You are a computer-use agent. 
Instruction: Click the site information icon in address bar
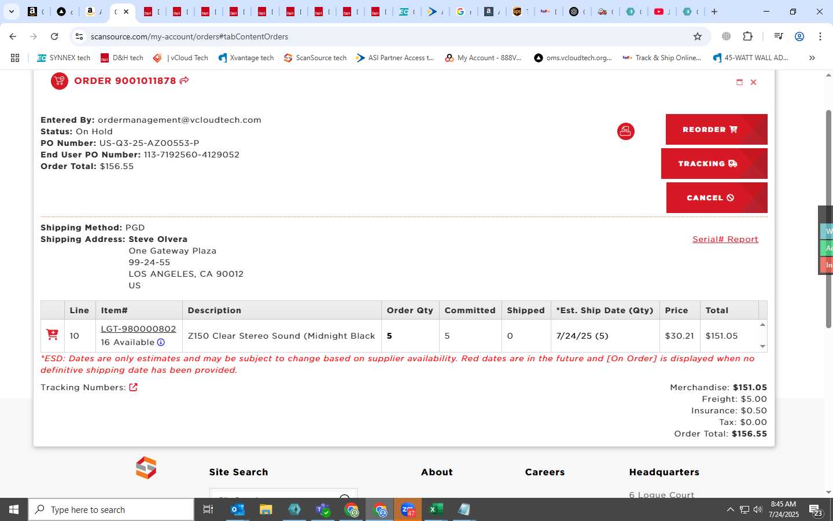point(80,36)
